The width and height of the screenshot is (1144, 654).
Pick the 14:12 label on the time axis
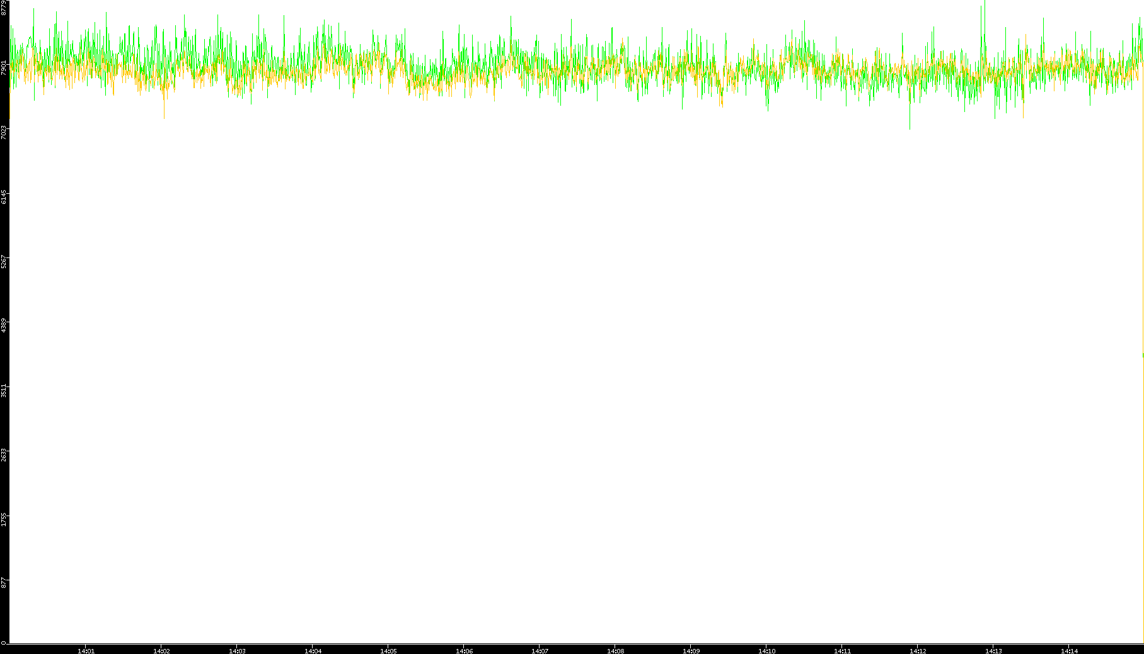pyautogui.click(x=918, y=651)
